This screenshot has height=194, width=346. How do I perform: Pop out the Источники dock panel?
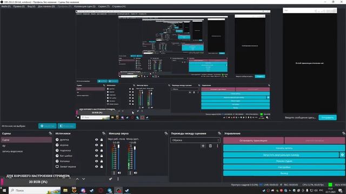pyautogui.click(x=104, y=133)
